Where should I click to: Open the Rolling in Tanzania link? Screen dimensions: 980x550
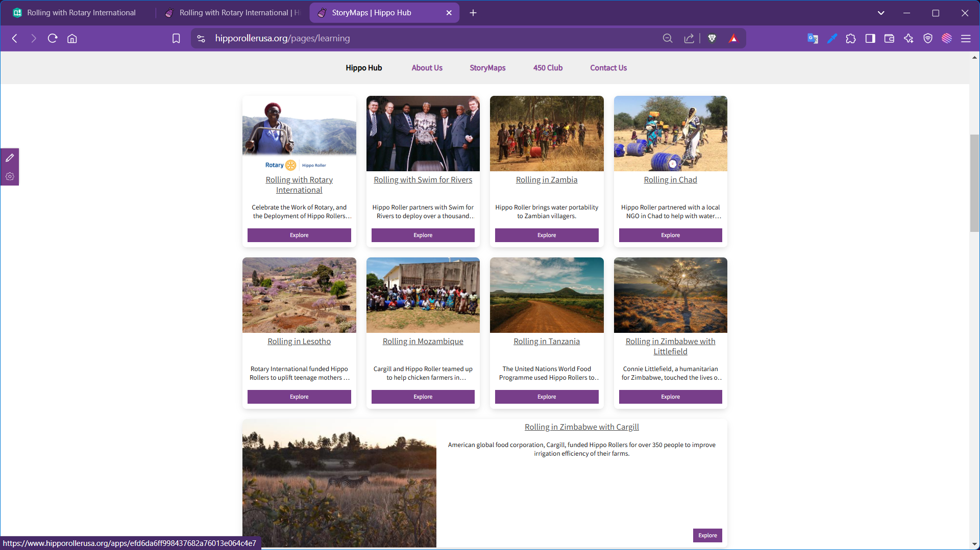point(547,342)
